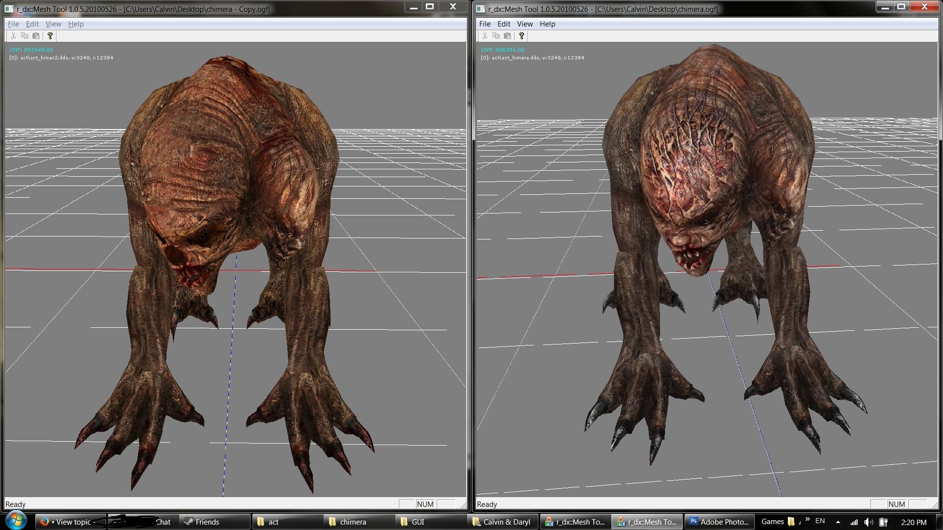
Task: Switch to Adobe Photoshop taskbar button
Action: click(719, 522)
